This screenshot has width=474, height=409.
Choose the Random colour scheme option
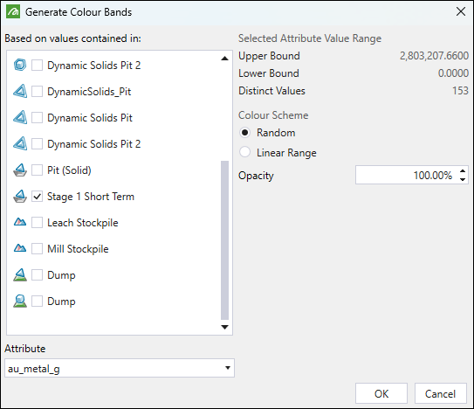coord(245,133)
